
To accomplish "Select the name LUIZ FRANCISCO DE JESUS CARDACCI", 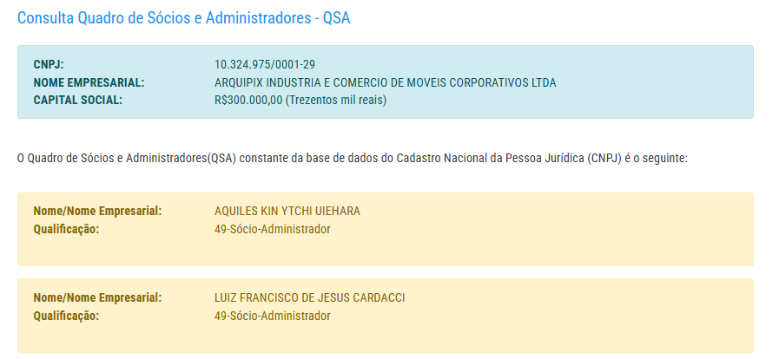I will click(x=309, y=298).
